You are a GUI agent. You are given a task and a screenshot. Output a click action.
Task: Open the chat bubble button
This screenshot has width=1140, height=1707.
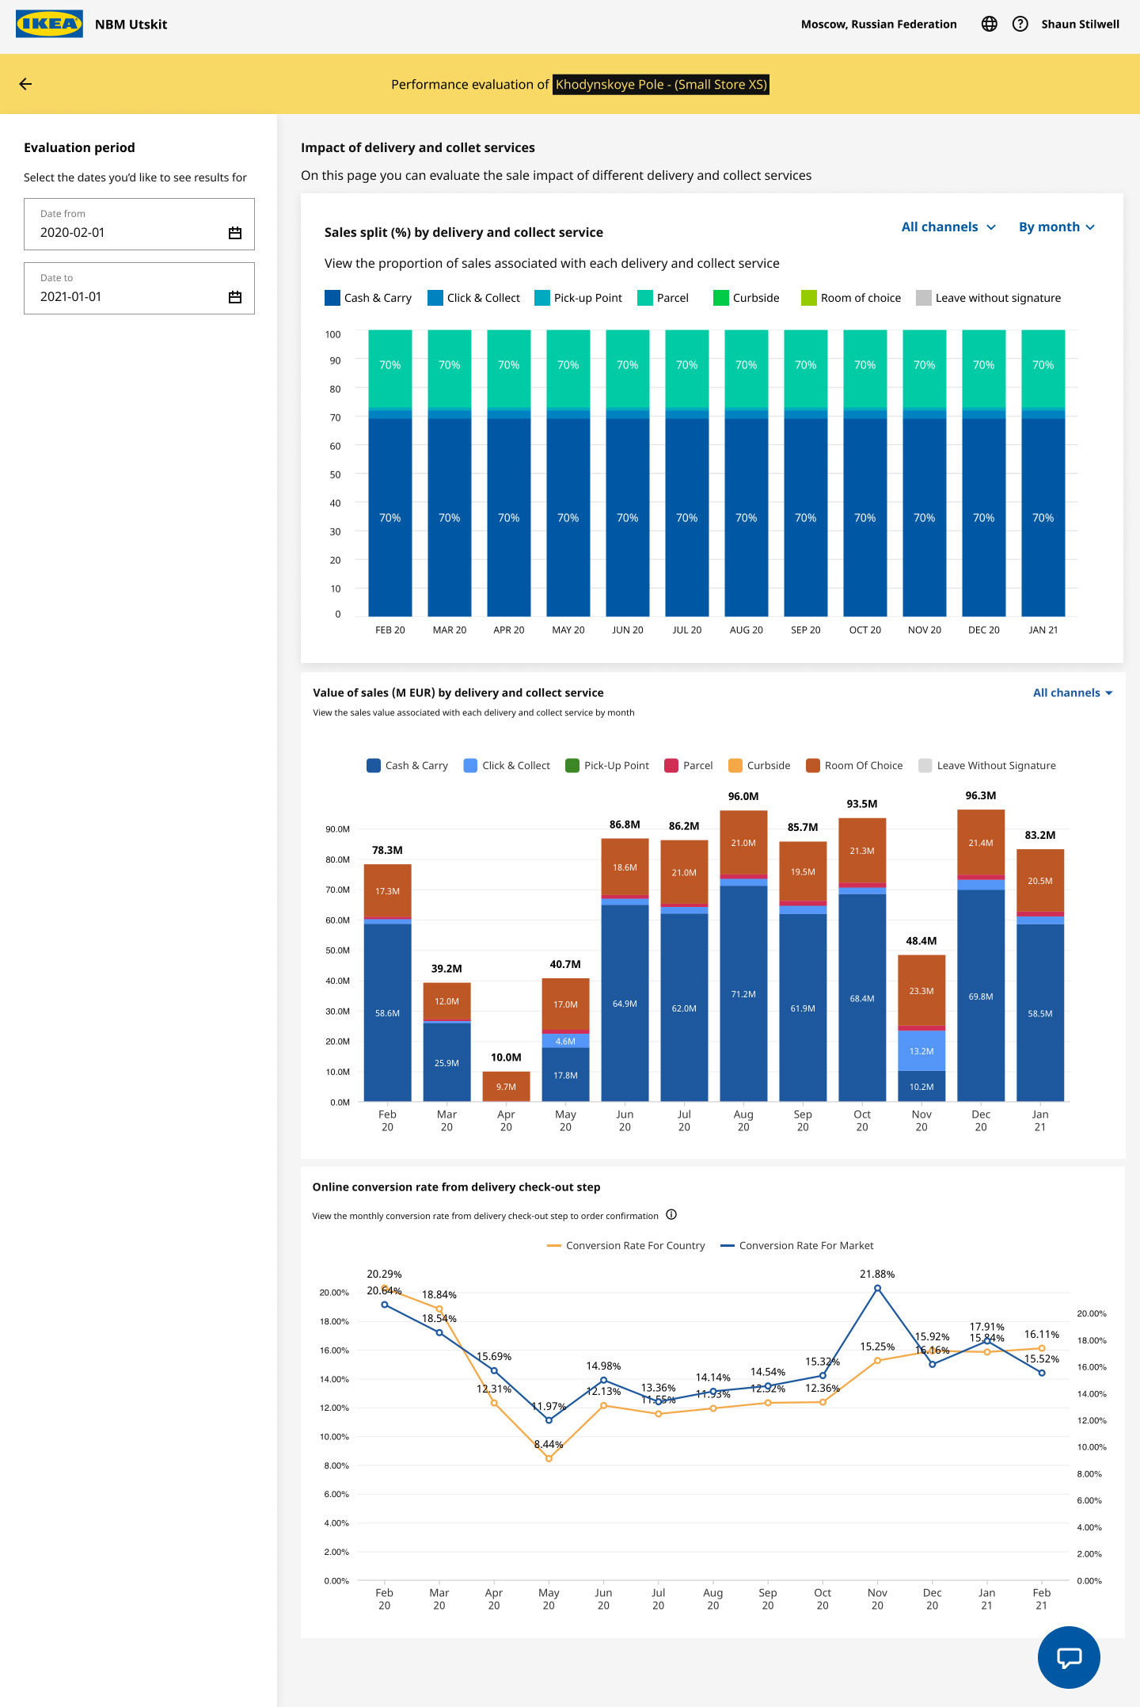(1069, 1657)
